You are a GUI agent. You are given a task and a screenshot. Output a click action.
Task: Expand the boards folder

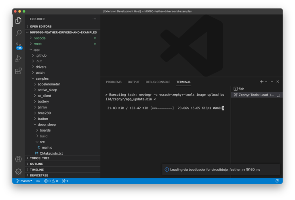pos(63,130)
